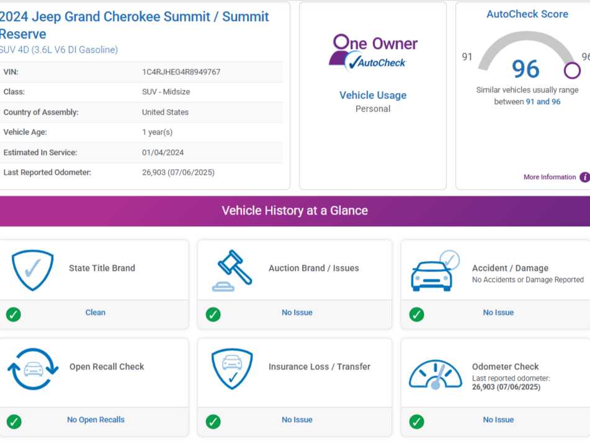Image resolution: width=590 pixels, height=442 pixels.
Task: Click the State Title Brand shield icon
Action: point(33,270)
